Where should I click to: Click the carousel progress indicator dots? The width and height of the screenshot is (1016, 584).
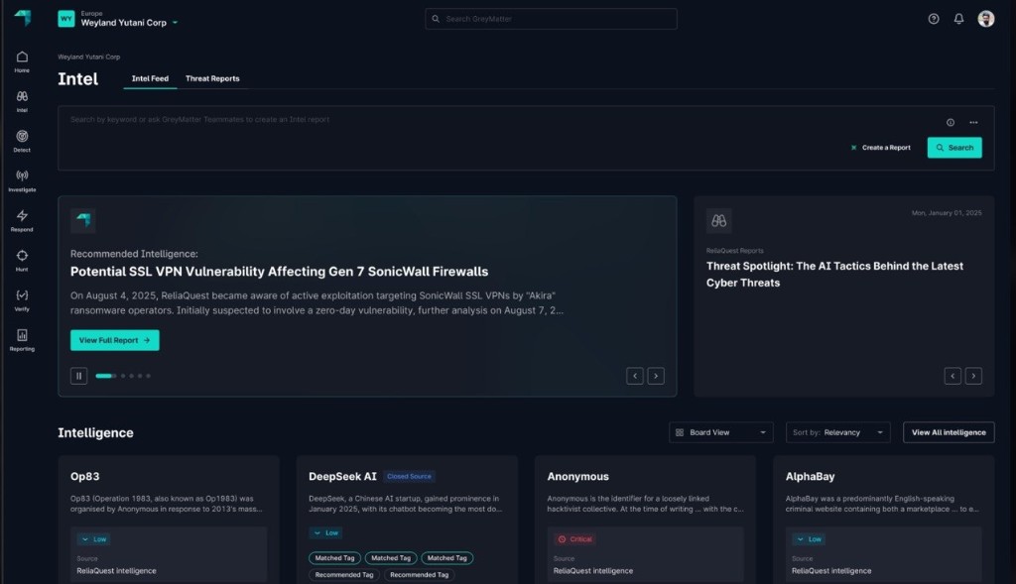click(123, 376)
